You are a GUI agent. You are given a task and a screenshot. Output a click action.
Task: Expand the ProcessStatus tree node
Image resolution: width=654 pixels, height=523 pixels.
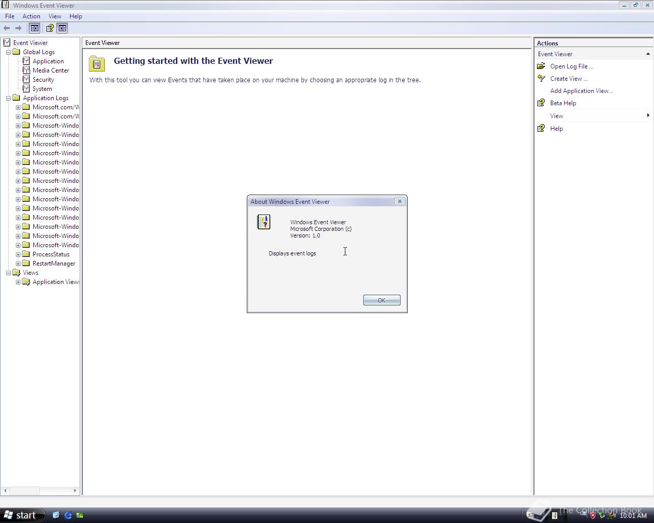(x=18, y=254)
